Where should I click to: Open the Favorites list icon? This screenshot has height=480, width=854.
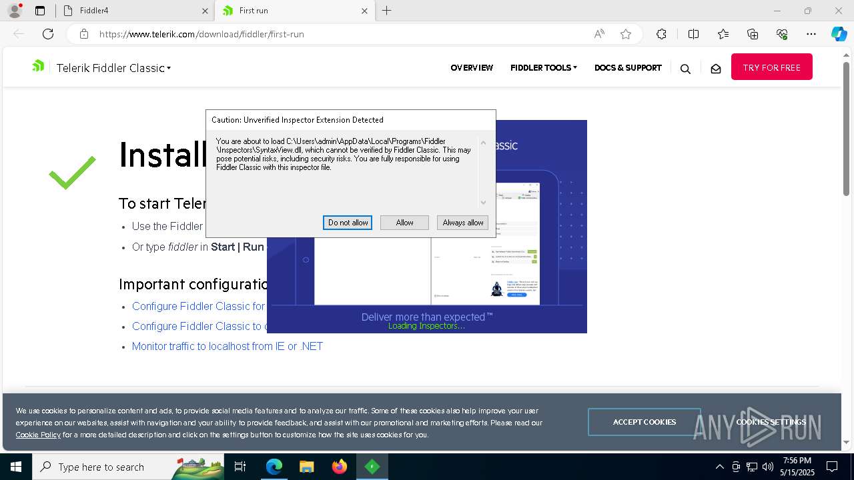click(x=723, y=34)
